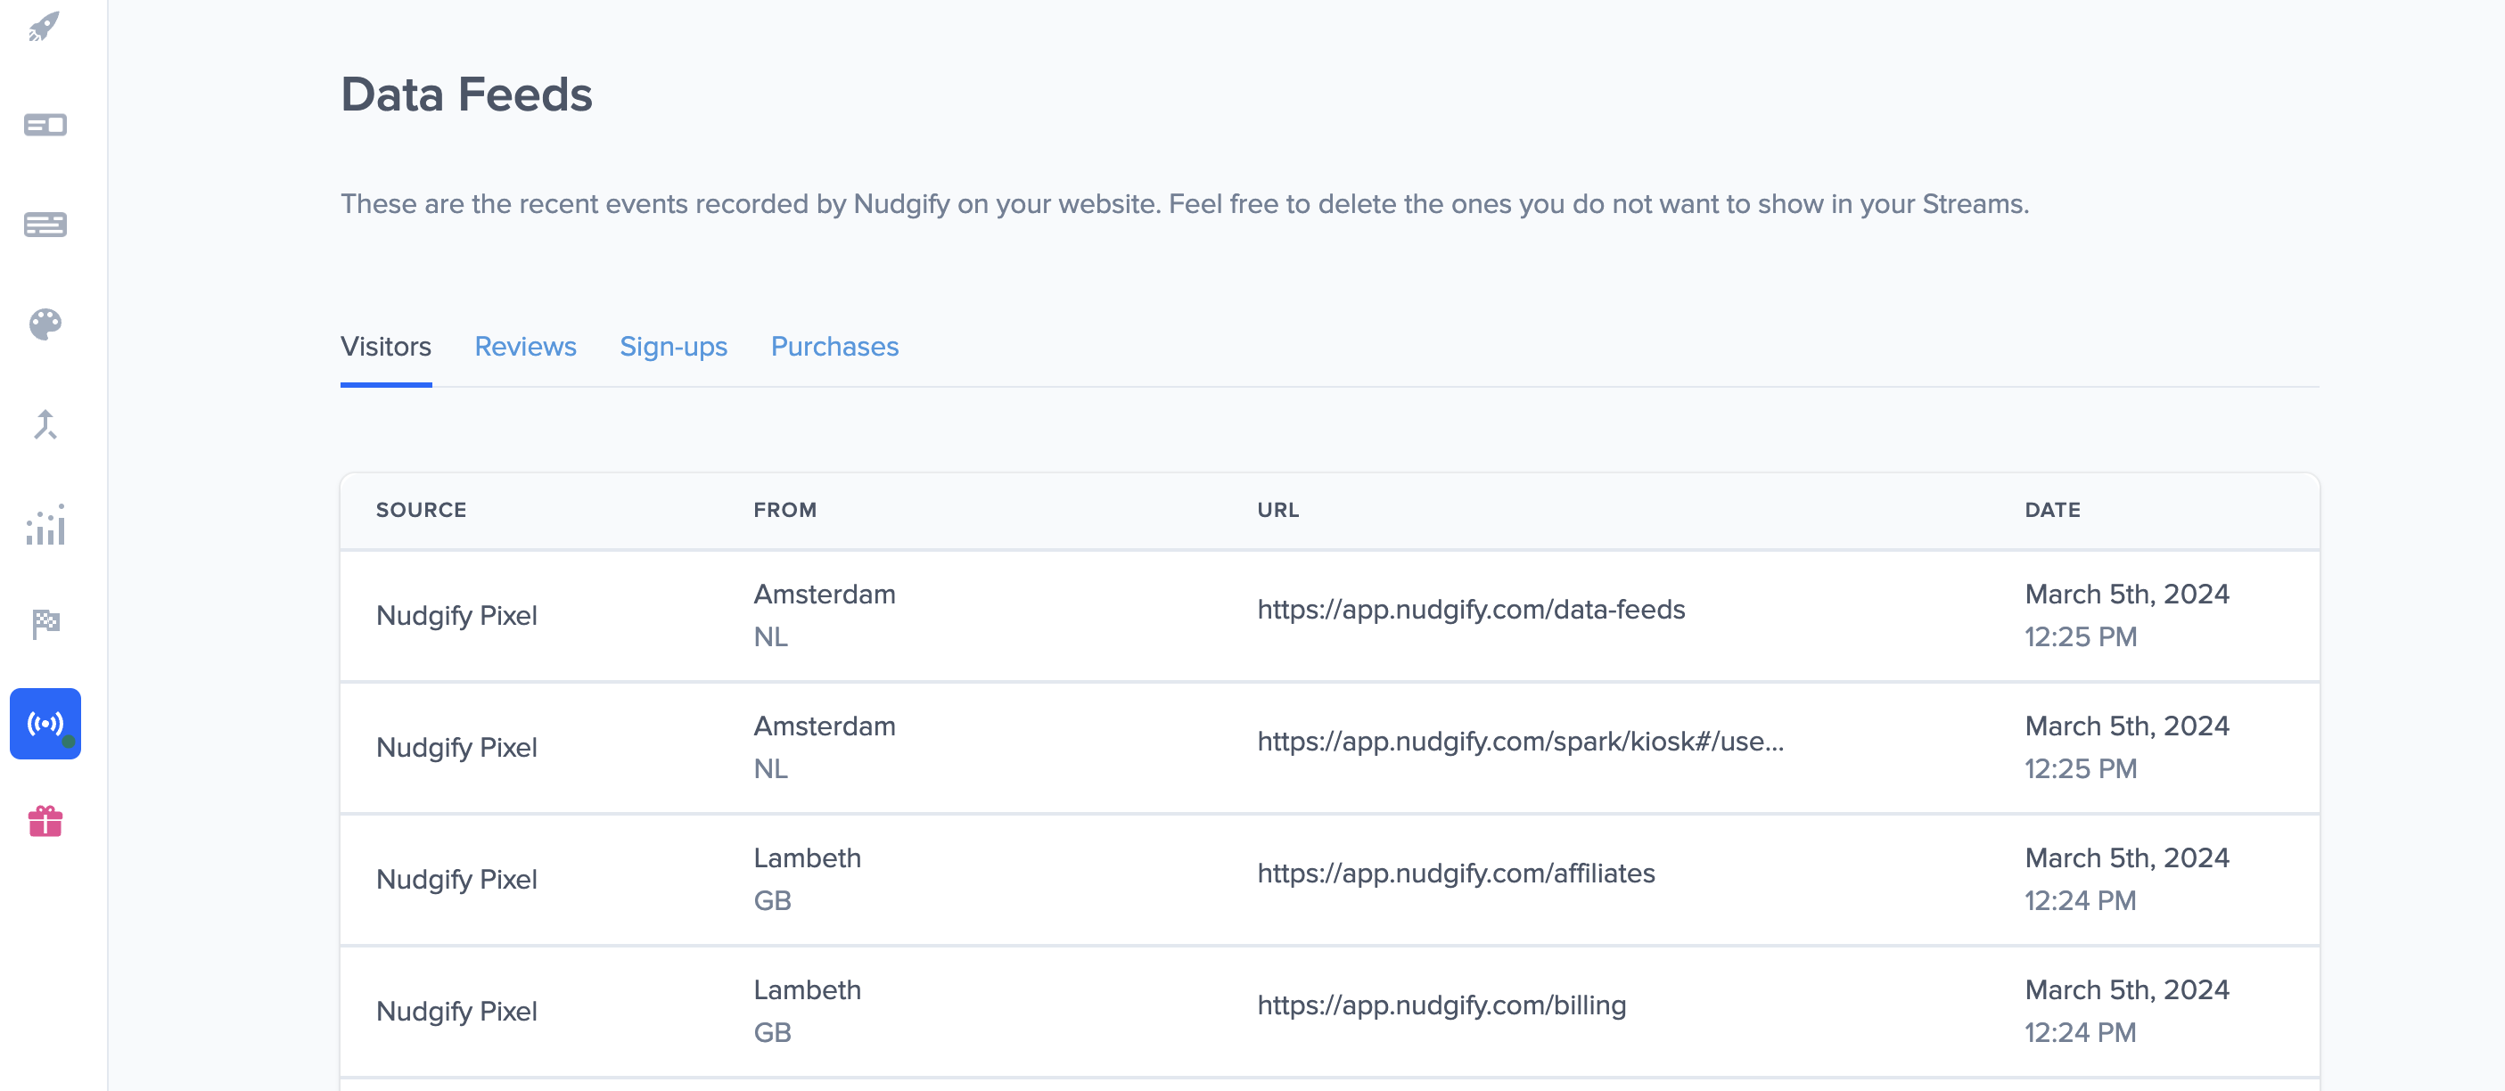Open the palette design icon
This screenshot has height=1091, width=2505.
[45, 324]
